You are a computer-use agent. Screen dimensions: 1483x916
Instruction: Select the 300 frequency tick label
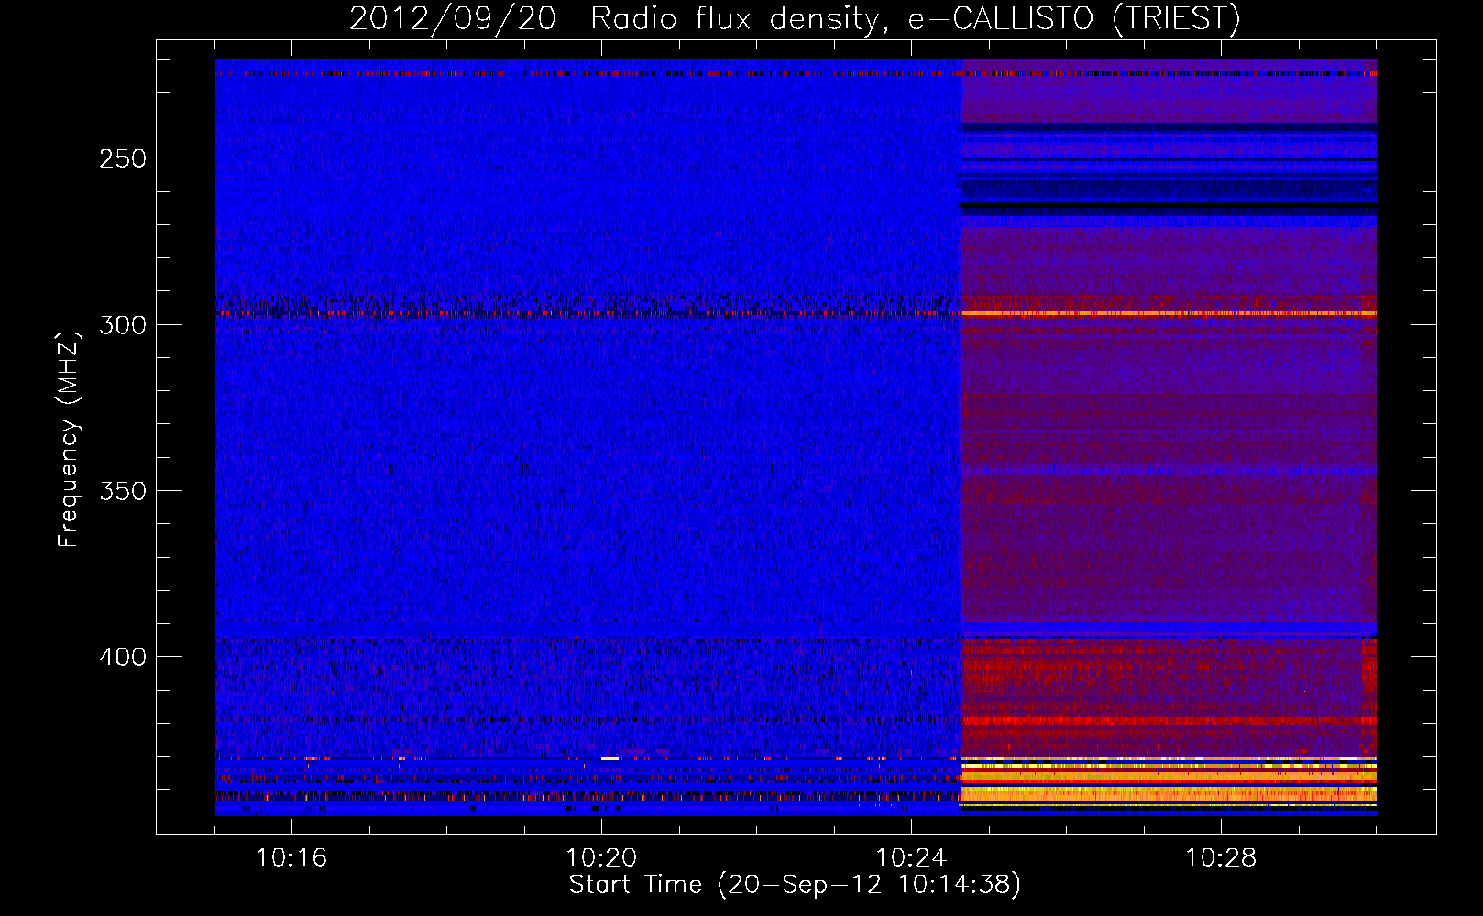pyautogui.click(x=123, y=325)
